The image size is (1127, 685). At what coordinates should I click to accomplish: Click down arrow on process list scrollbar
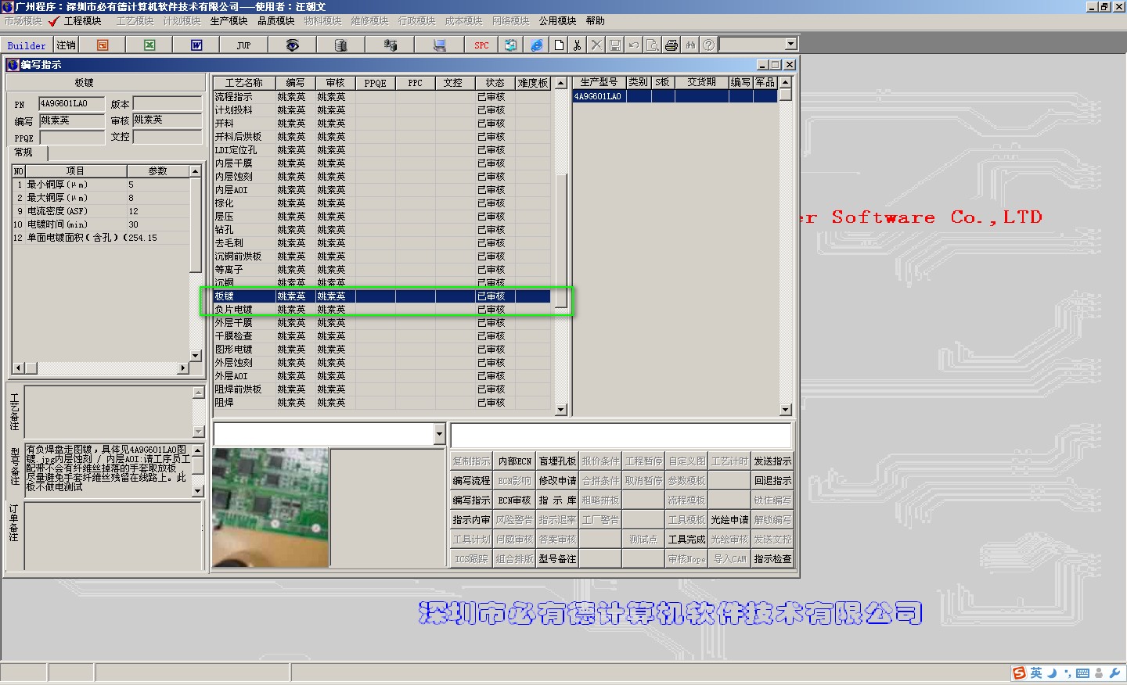pos(560,409)
